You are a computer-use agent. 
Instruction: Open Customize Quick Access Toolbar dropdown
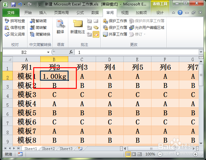pos(40,5)
